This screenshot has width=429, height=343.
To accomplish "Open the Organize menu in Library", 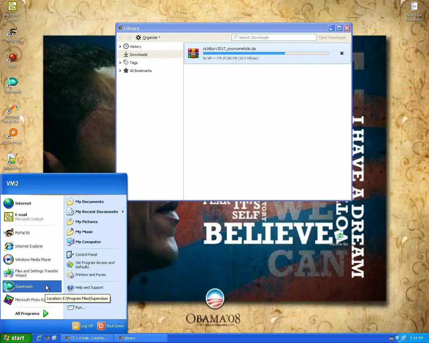I will (x=148, y=38).
